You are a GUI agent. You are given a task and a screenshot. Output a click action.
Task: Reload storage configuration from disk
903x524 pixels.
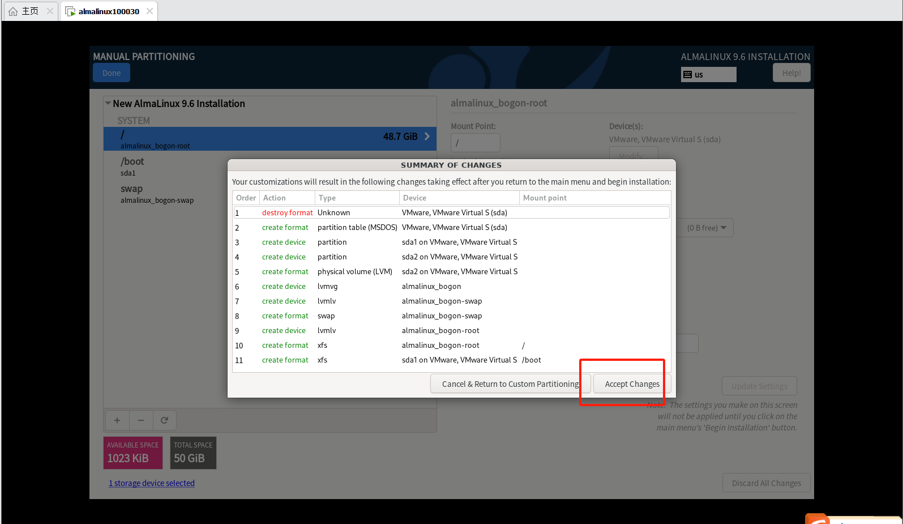165,420
